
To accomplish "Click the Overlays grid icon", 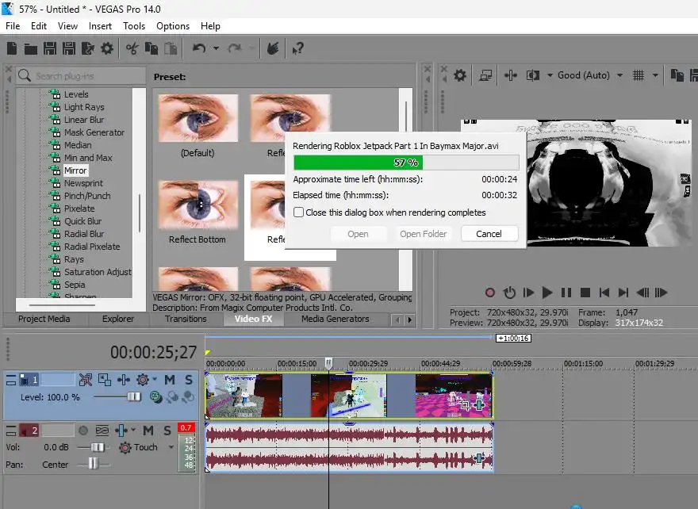I will pyautogui.click(x=639, y=75).
